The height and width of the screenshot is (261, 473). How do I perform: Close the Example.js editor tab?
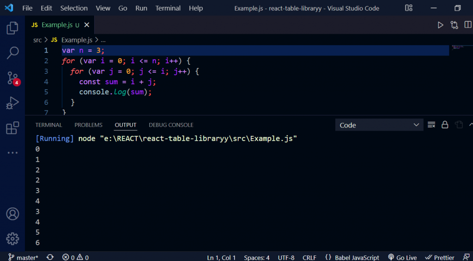87,25
